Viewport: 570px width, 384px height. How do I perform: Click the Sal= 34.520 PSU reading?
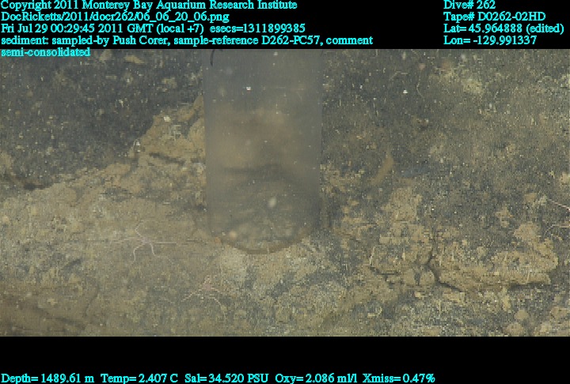[226, 378]
